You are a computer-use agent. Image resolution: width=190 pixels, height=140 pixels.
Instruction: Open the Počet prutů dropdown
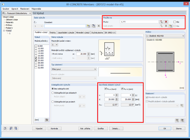click(x=82, y=106)
